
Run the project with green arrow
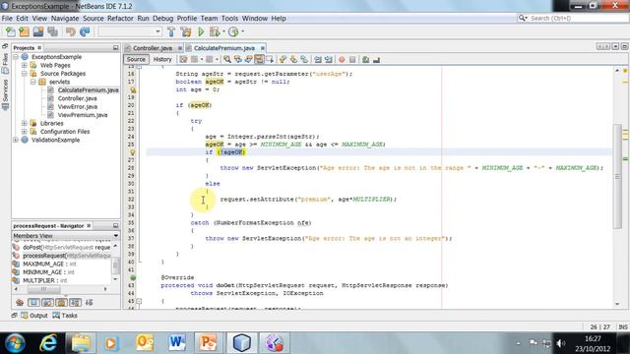(x=201, y=31)
